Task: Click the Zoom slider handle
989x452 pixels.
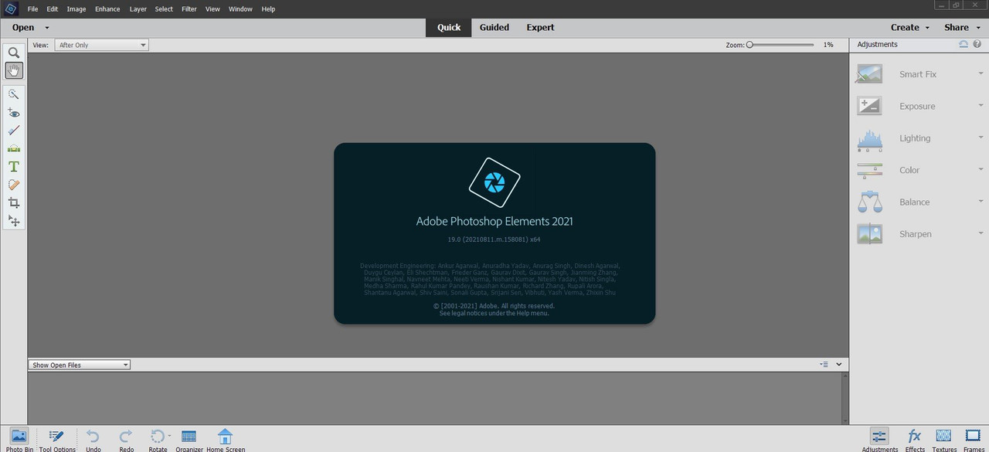Action: [749, 45]
